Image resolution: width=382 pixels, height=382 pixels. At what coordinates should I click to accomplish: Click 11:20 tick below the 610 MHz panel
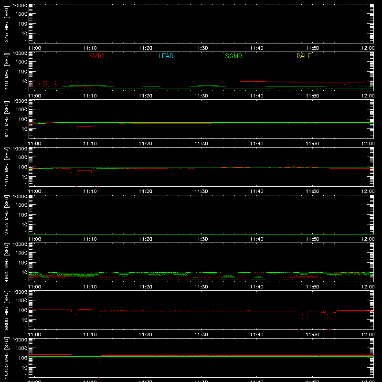click(x=146, y=144)
